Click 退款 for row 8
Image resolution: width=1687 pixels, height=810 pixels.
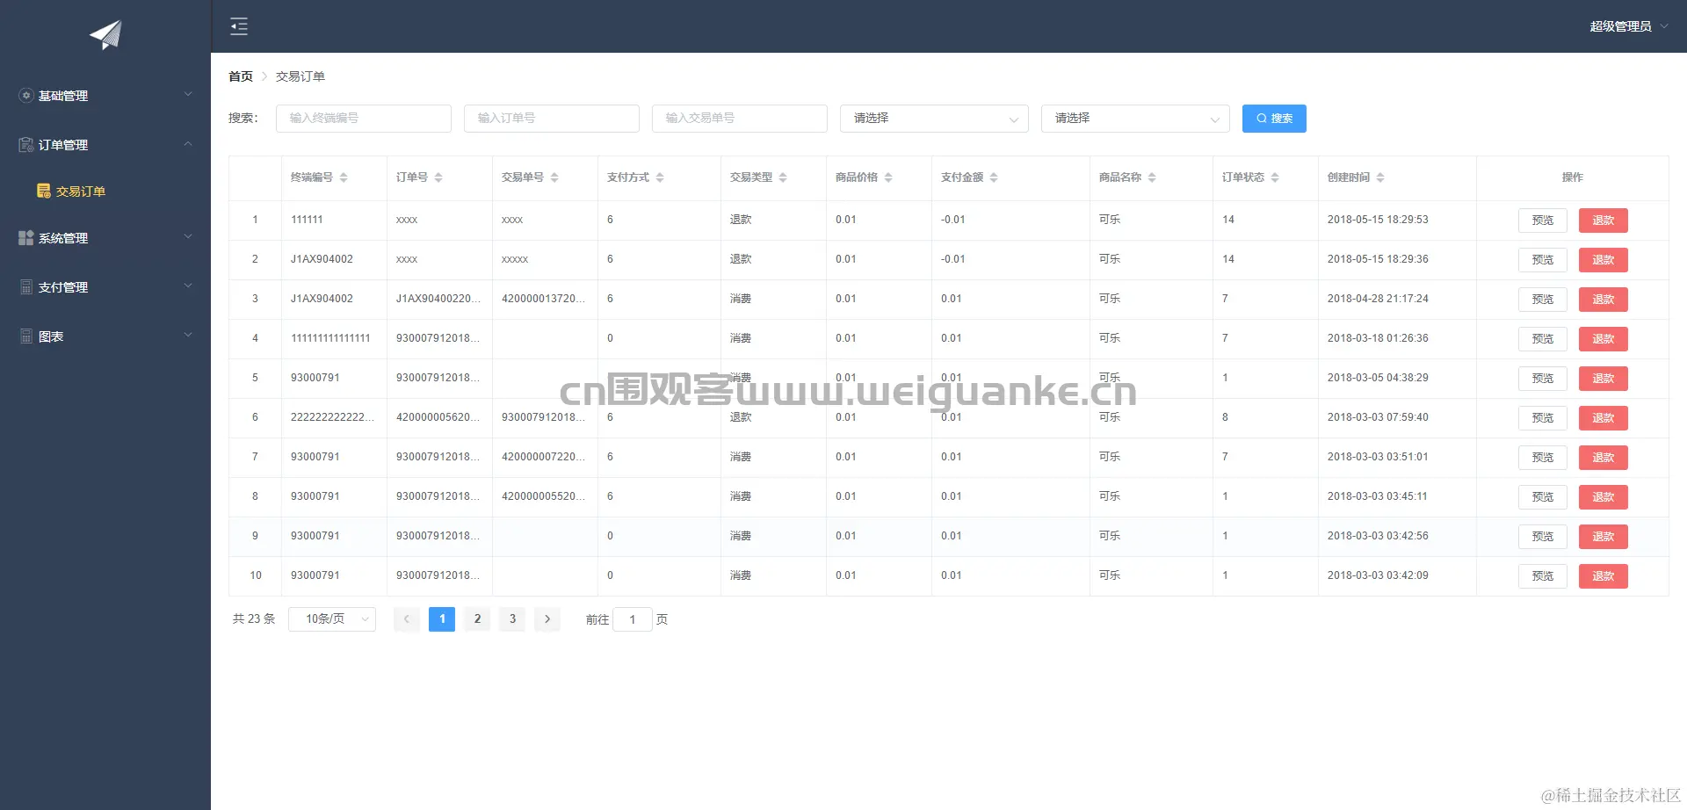pyautogui.click(x=1604, y=497)
